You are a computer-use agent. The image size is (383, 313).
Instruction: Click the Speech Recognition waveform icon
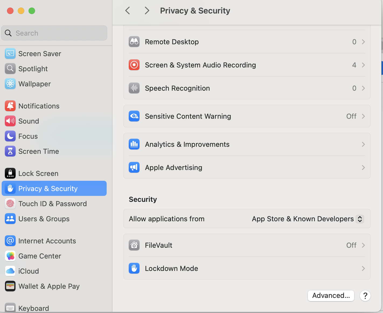pos(134,88)
